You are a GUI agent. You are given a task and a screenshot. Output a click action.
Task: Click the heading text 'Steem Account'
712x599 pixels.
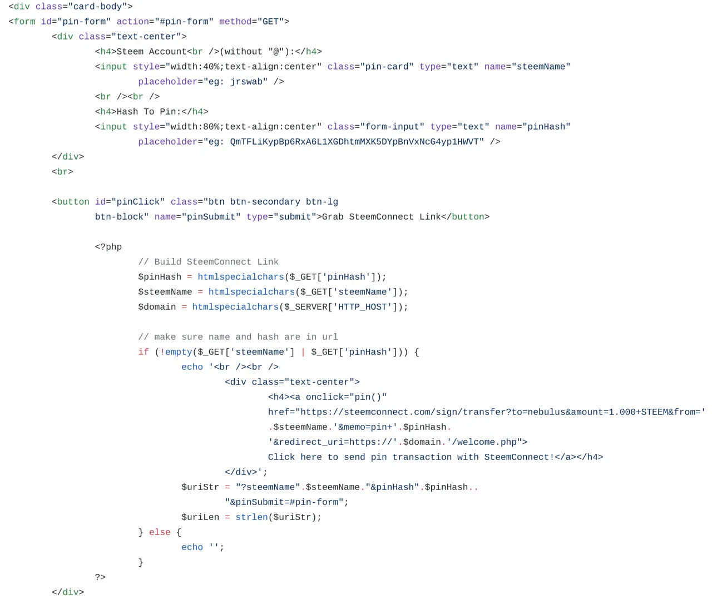click(151, 52)
